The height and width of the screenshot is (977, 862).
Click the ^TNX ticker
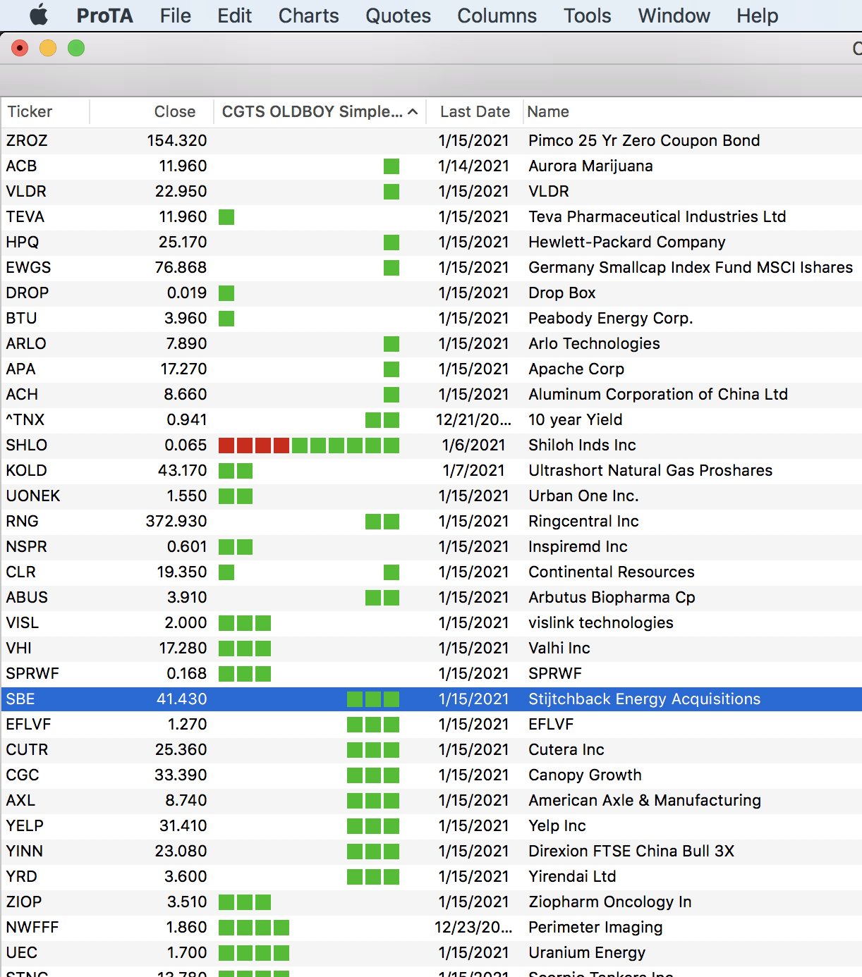25,419
